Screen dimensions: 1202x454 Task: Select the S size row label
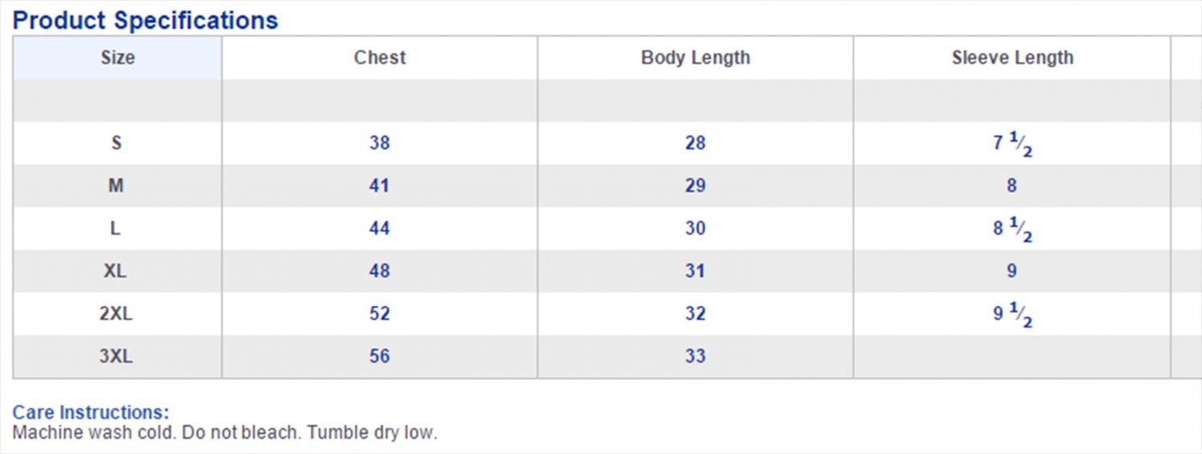pyautogui.click(x=117, y=143)
